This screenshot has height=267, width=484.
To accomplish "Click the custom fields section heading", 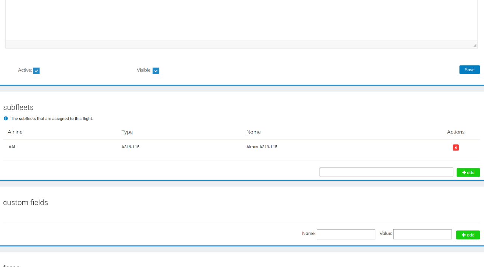I will pyautogui.click(x=25, y=203).
